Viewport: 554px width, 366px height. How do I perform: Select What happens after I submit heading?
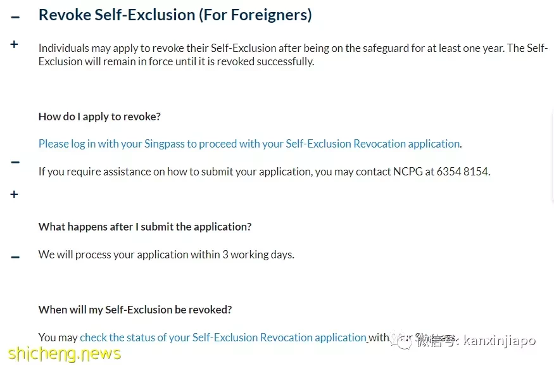pos(145,227)
